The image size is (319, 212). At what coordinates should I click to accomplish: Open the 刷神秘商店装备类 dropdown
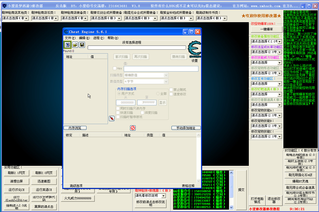(74, 18)
